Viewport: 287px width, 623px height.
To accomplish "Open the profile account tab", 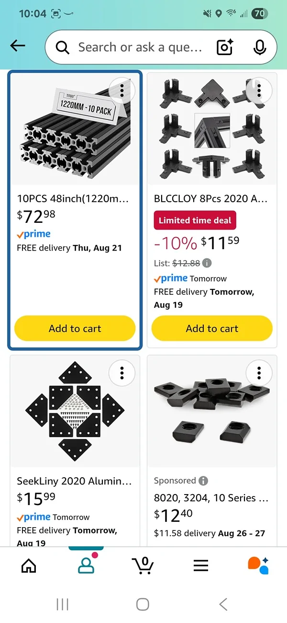I will click(x=86, y=565).
